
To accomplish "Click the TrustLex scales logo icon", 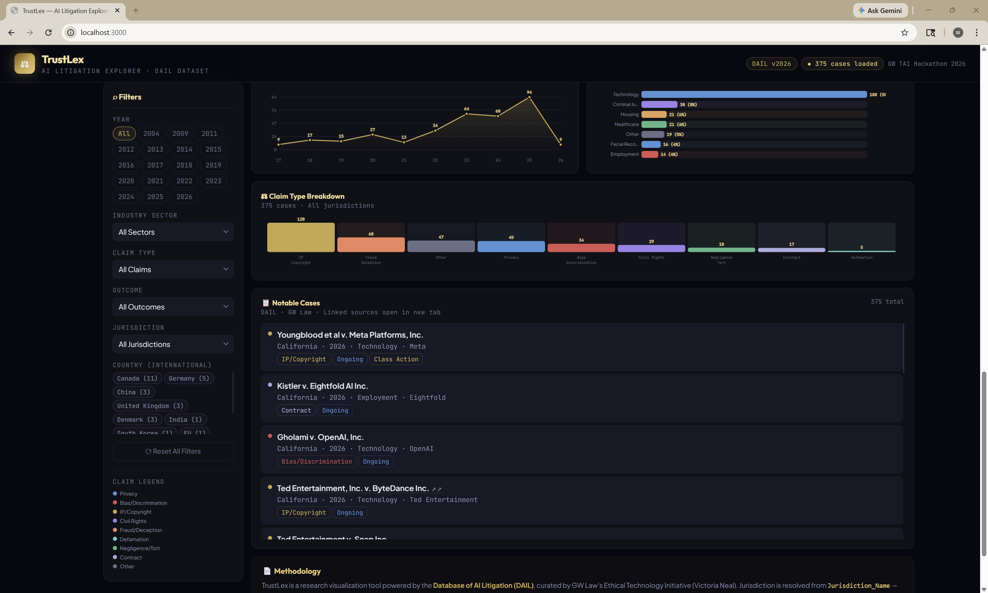I will (x=24, y=63).
